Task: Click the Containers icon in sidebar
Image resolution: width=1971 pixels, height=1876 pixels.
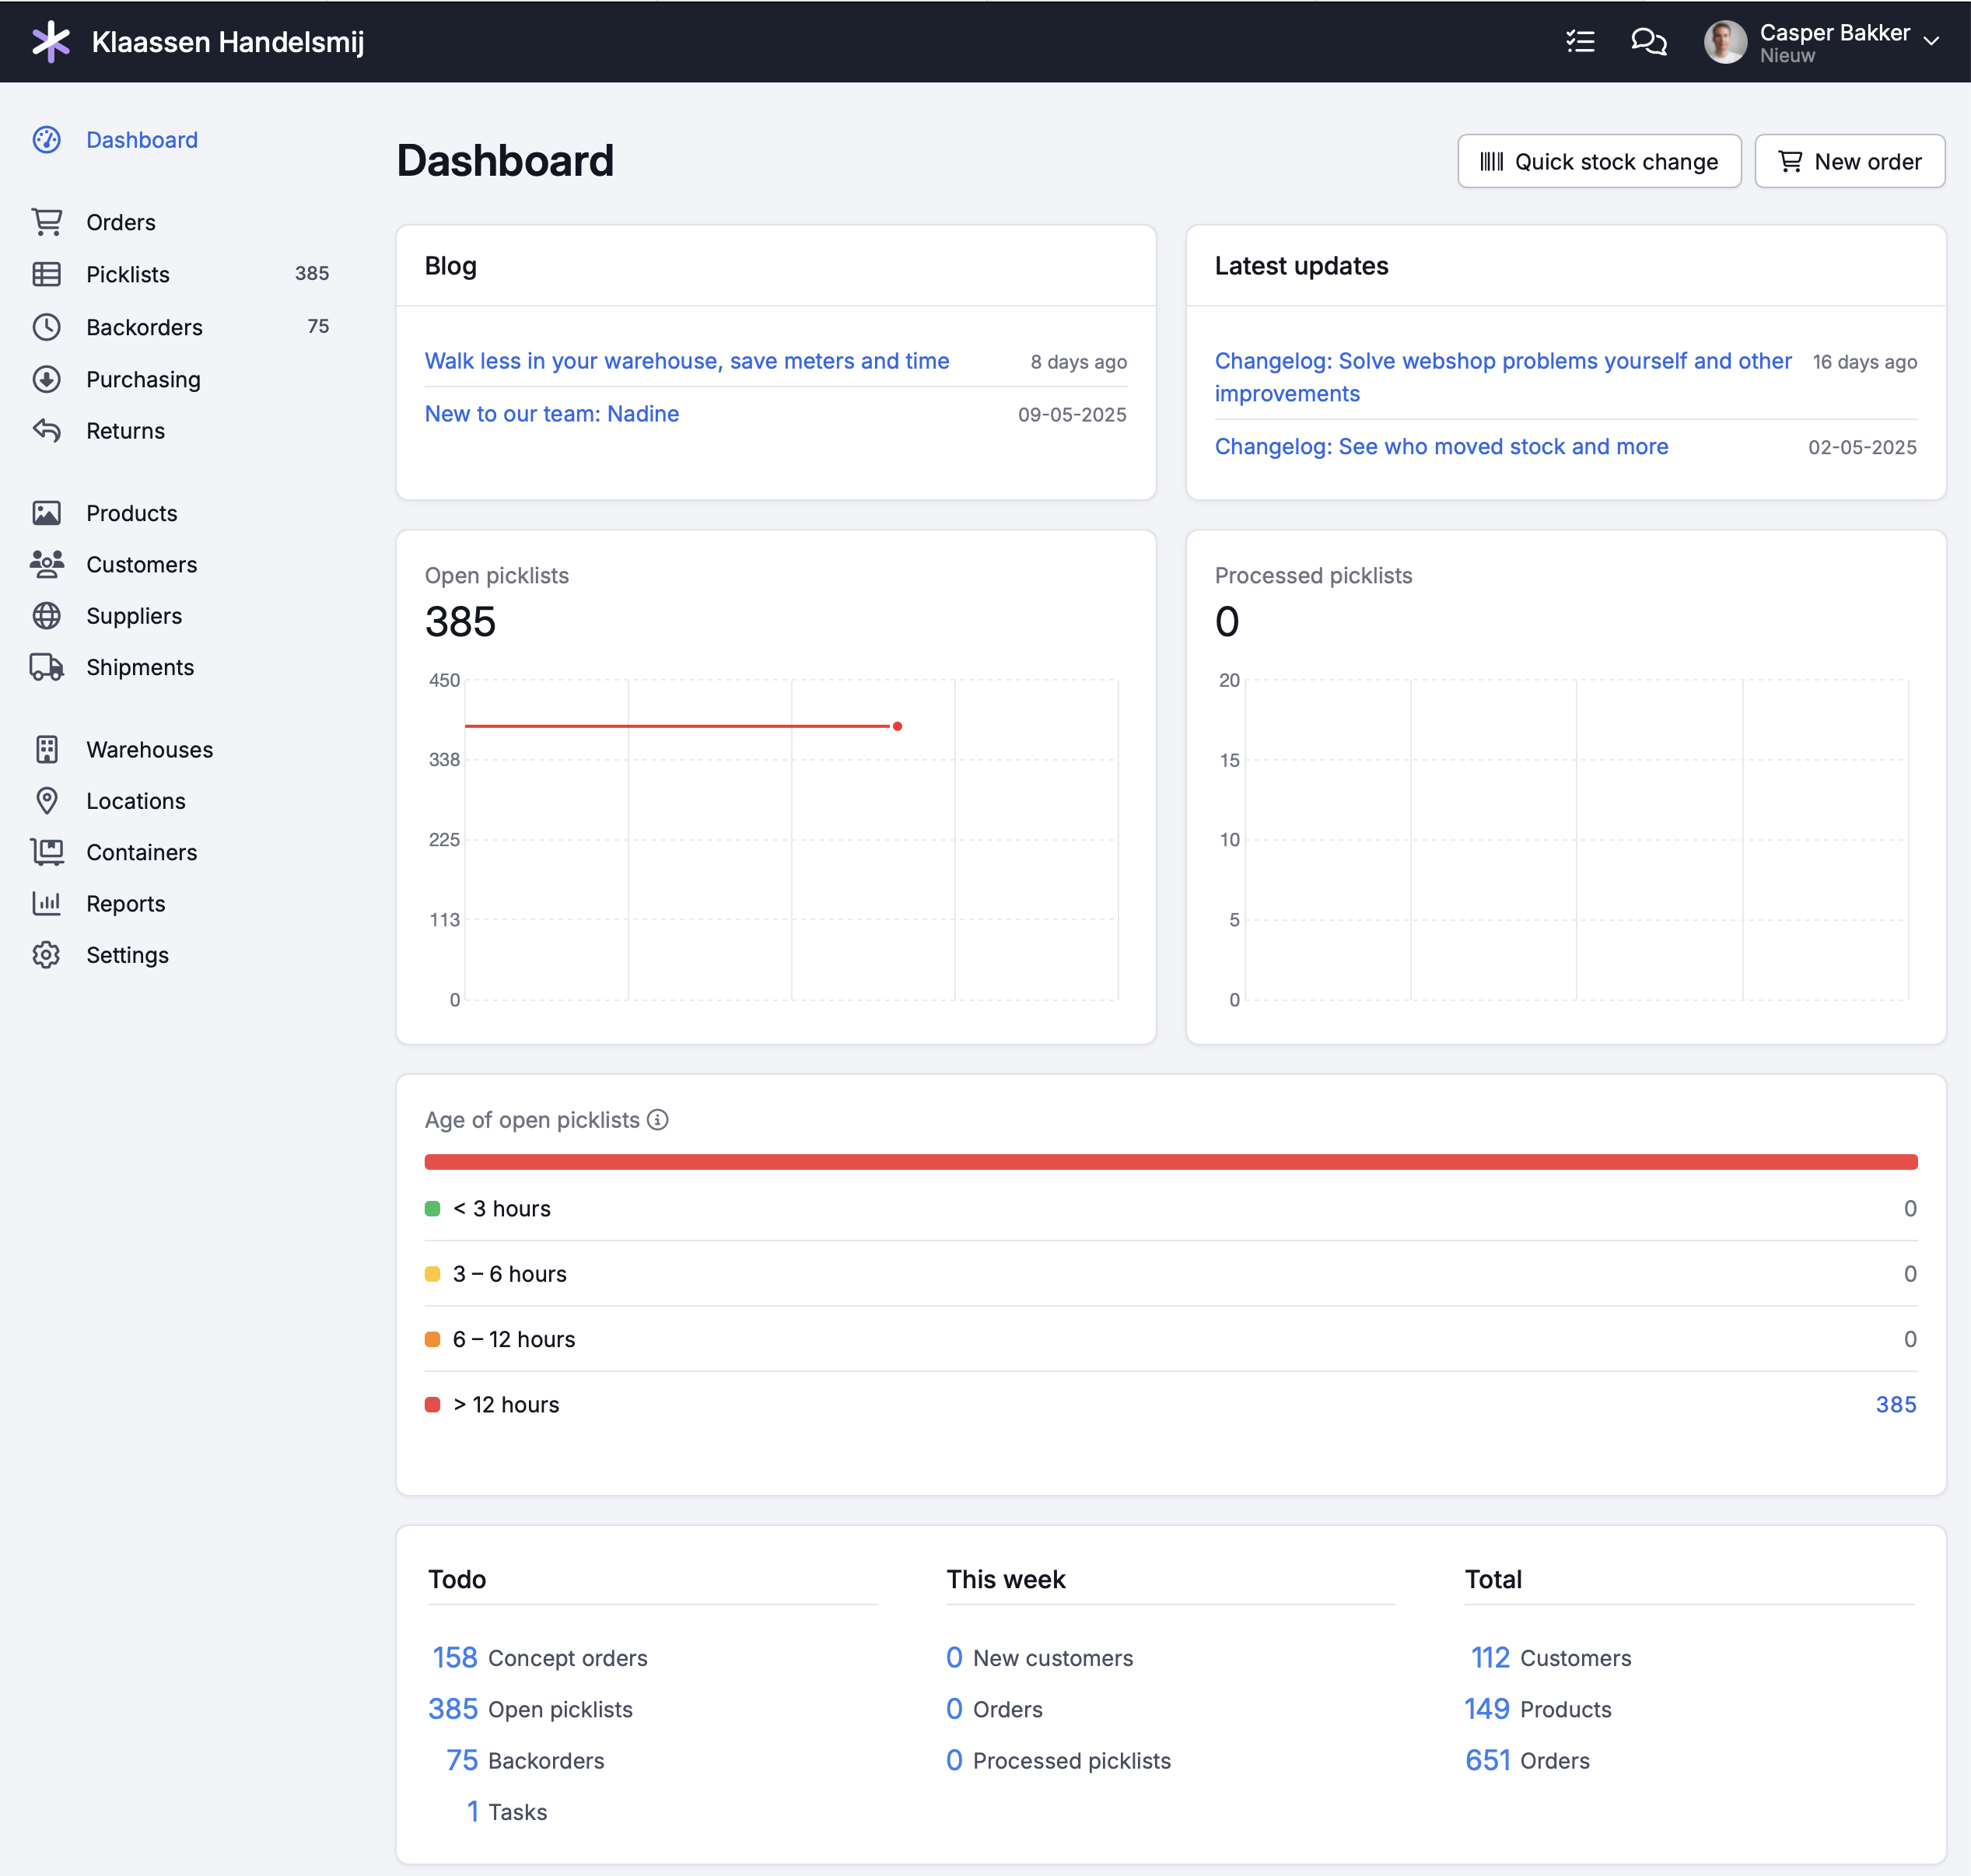Action: pos(47,852)
